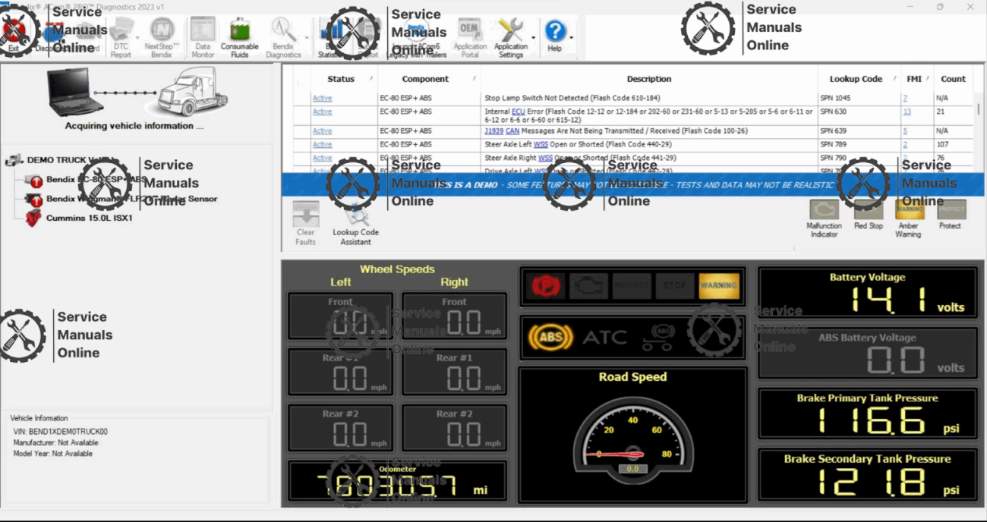Click the DTC Report toolbar icon
The width and height of the screenshot is (987, 522).
point(121,36)
